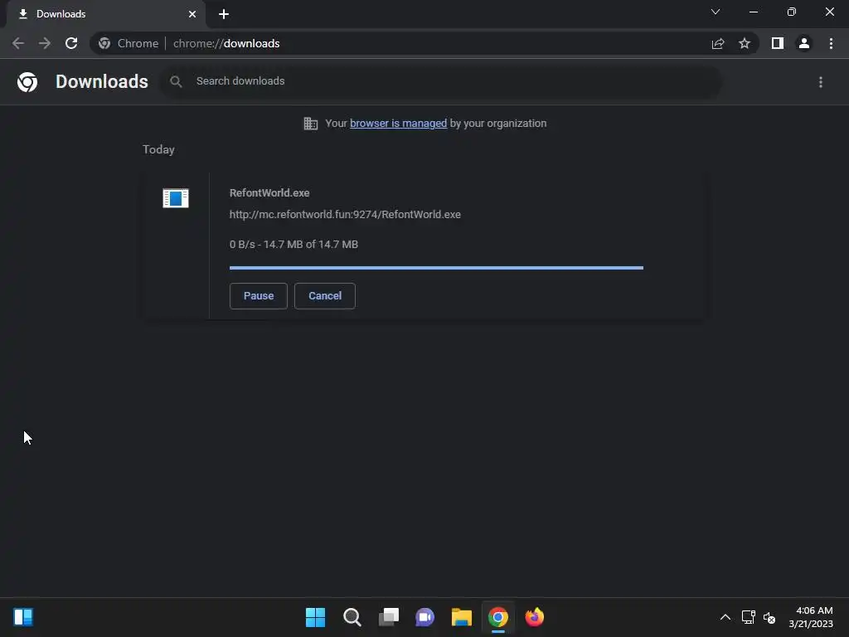The height and width of the screenshot is (637, 849).
Task: Open the clock showing 4:06 AM
Action: tap(811, 617)
